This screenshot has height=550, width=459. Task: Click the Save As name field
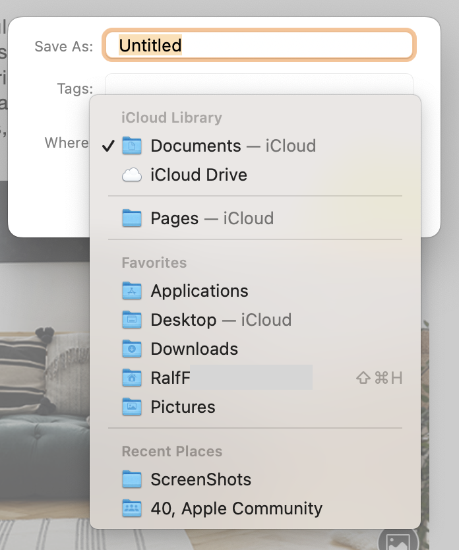[x=259, y=46]
